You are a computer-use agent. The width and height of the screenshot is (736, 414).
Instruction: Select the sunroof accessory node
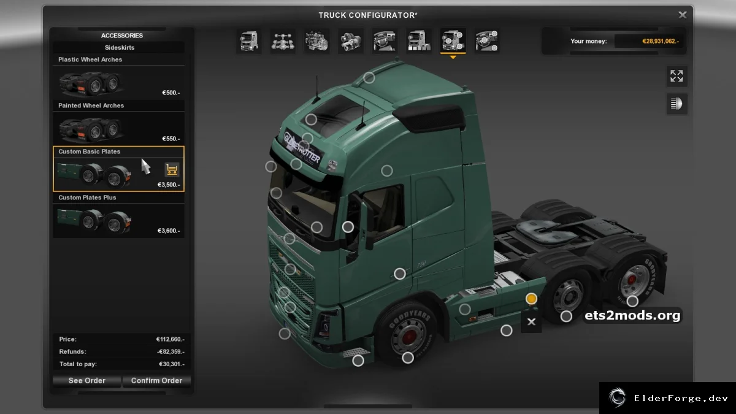pos(311,120)
